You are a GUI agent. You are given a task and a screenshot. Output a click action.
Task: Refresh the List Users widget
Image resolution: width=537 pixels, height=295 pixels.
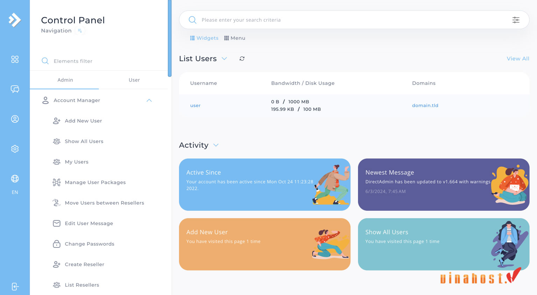(x=242, y=59)
